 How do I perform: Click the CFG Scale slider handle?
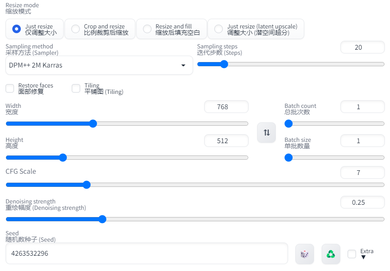(x=87, y=185)
